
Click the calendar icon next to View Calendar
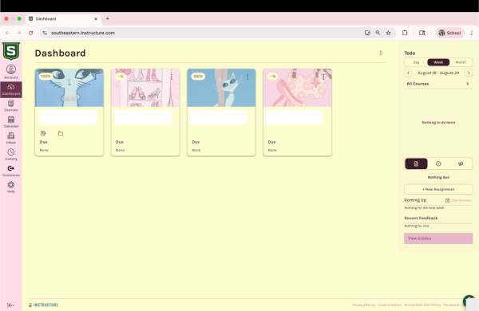[x=448, y=200]
